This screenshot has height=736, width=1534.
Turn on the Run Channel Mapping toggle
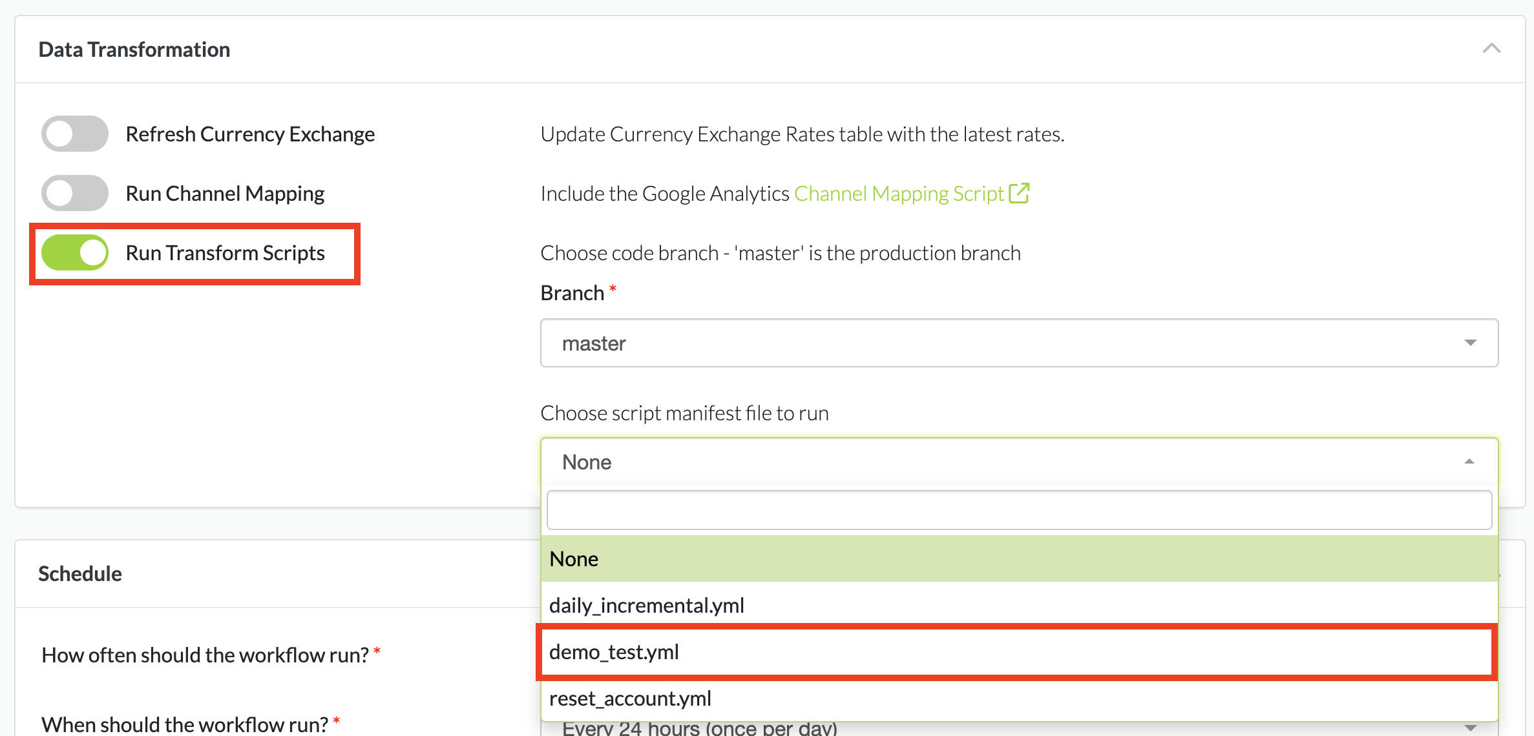[x=75, y=193]
